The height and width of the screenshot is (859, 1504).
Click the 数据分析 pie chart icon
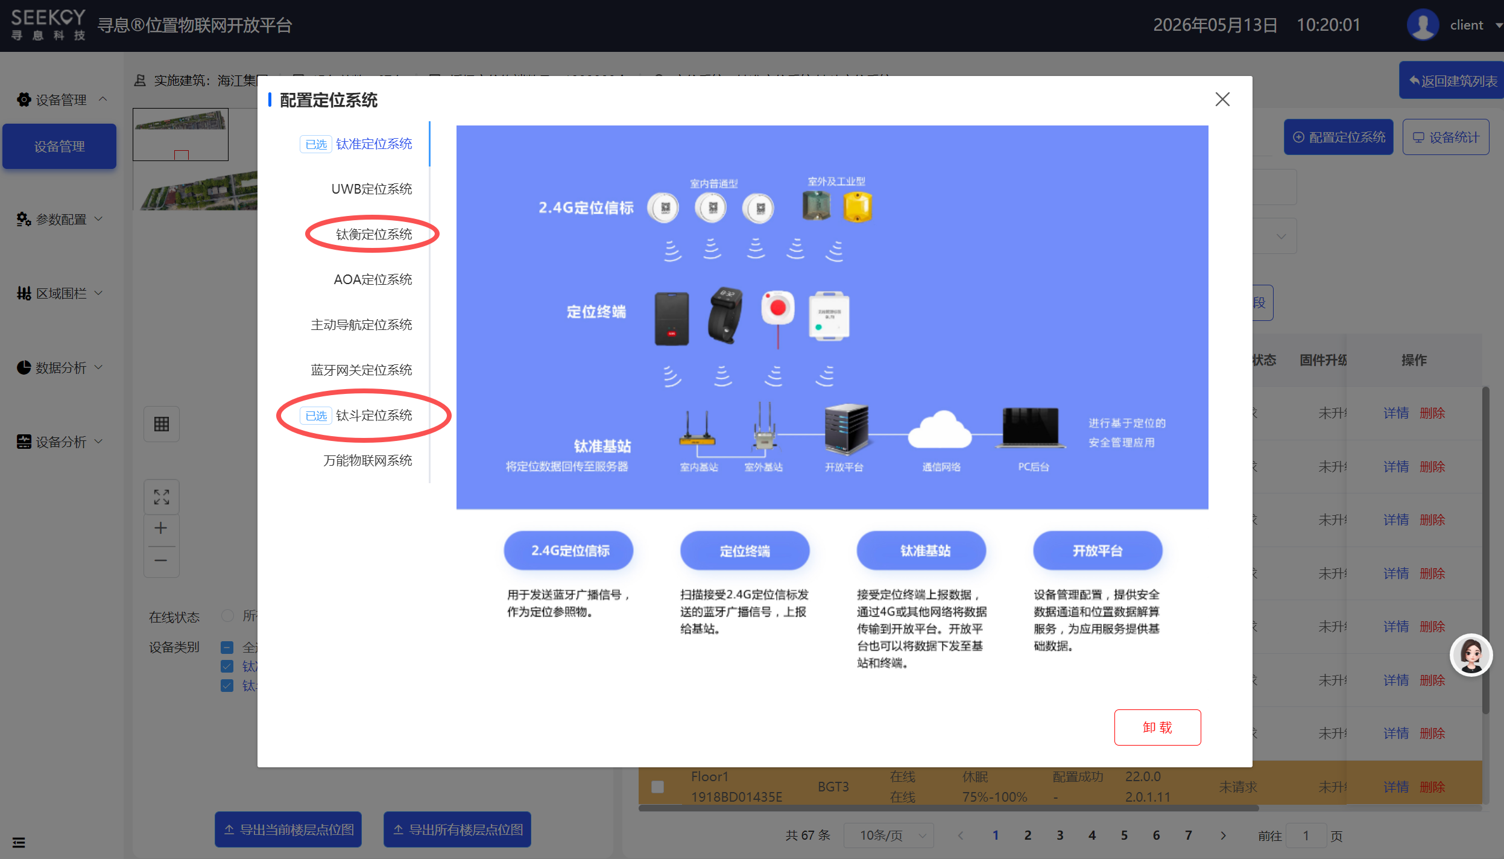(24, 368)
